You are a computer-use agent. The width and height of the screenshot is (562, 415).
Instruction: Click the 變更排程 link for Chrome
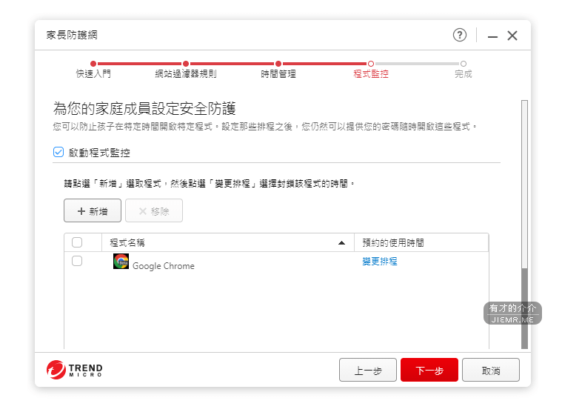380,262
